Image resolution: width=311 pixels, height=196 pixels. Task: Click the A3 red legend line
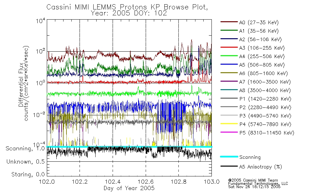point(229,47)
